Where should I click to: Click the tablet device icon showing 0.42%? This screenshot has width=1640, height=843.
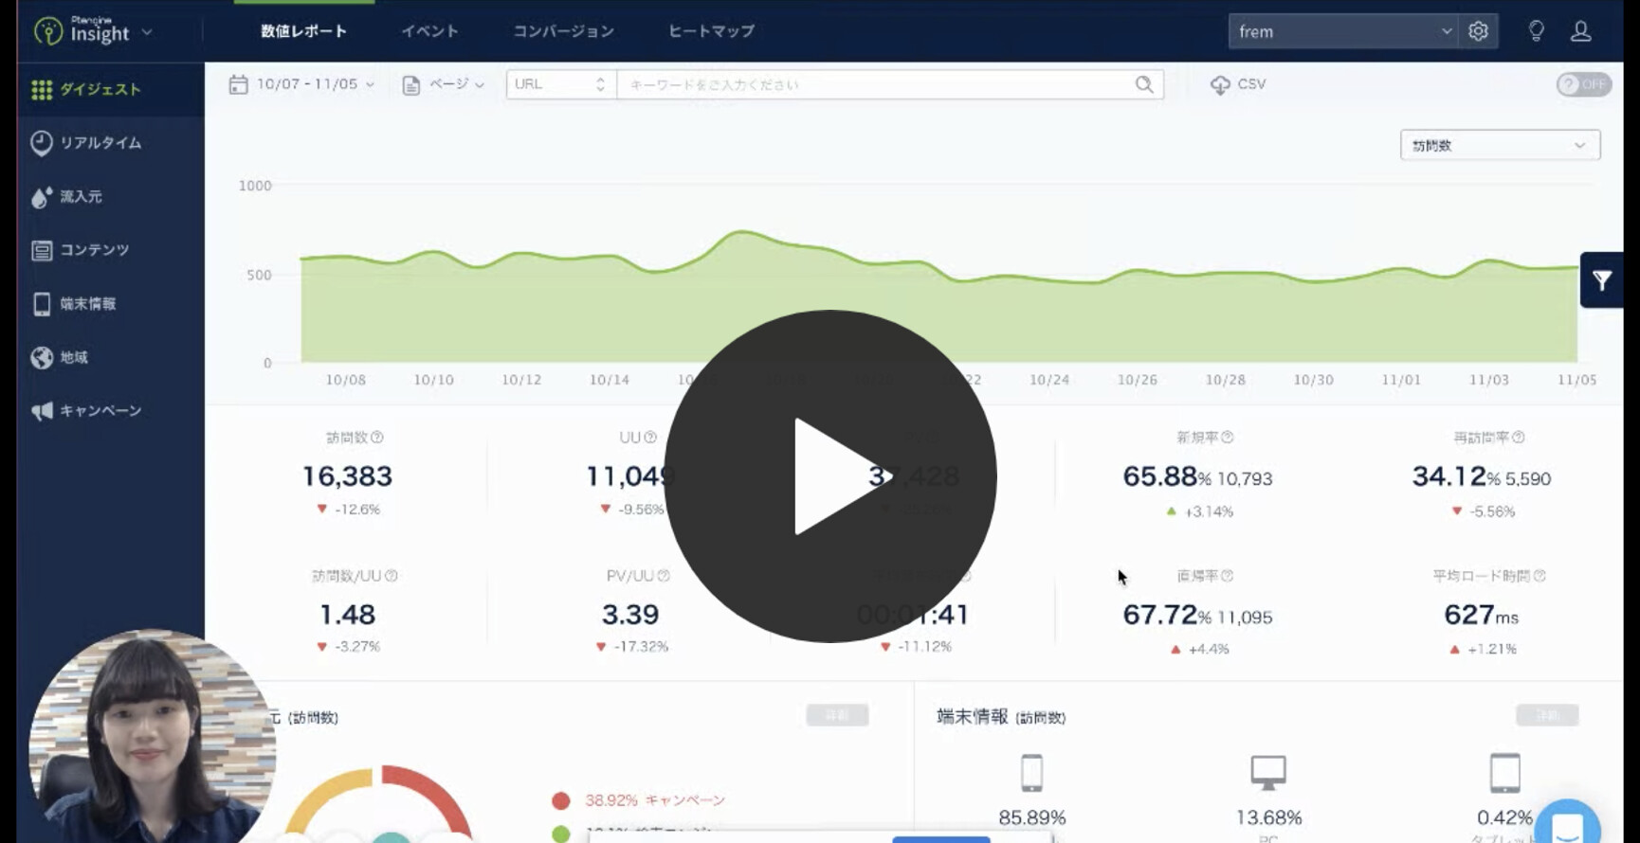[x=1505, y=773]
